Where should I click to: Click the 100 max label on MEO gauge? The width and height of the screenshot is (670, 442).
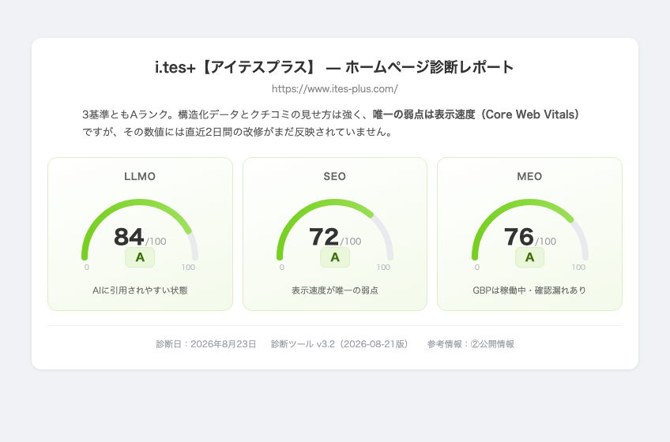(x=578, y=268)
